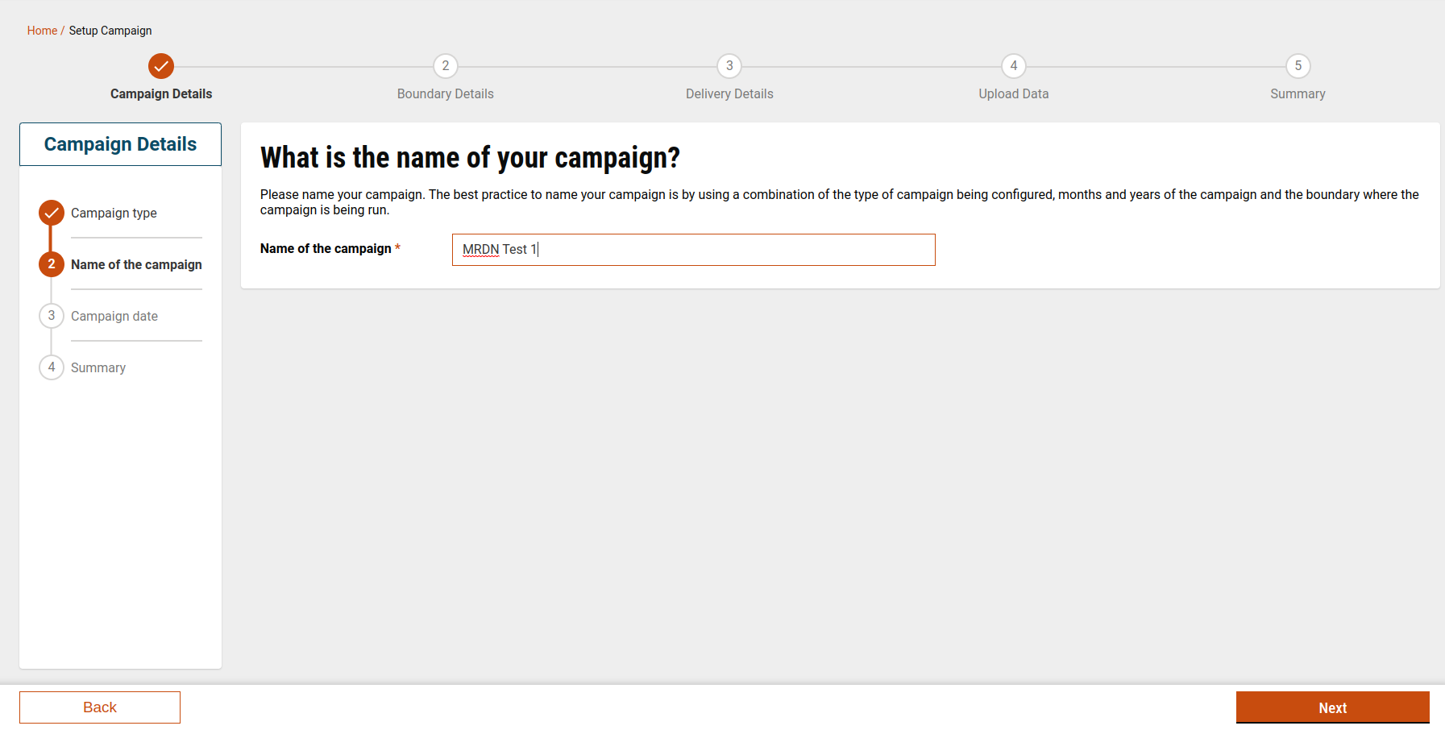Click the sidebar Summary step 4 circle

(52, 367)
